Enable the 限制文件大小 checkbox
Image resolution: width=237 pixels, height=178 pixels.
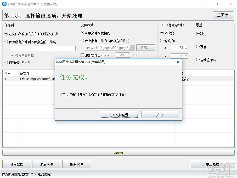[82, 55]
